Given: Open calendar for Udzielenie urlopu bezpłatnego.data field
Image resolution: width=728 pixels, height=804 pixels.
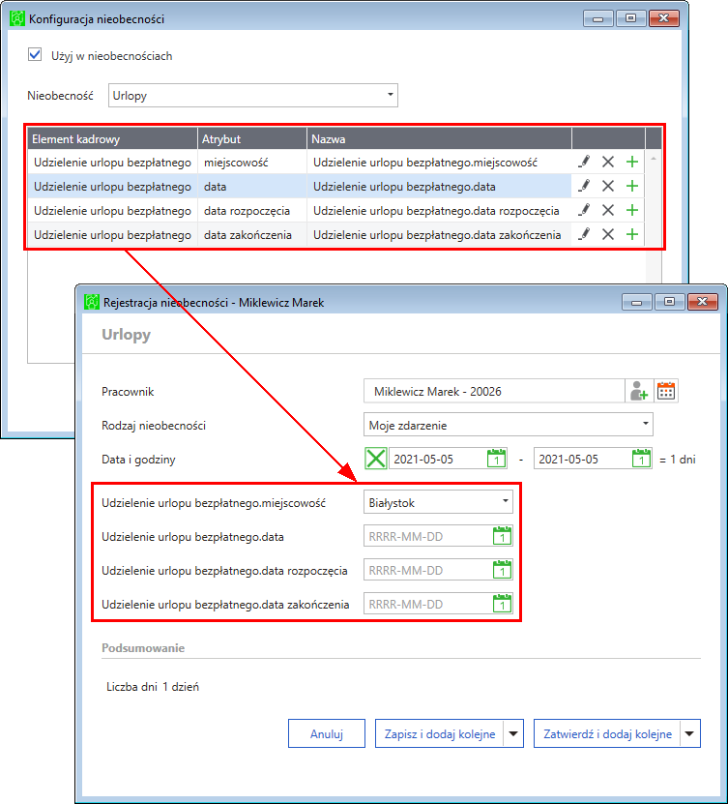Looking at the screenshot, I should (501, 536).
